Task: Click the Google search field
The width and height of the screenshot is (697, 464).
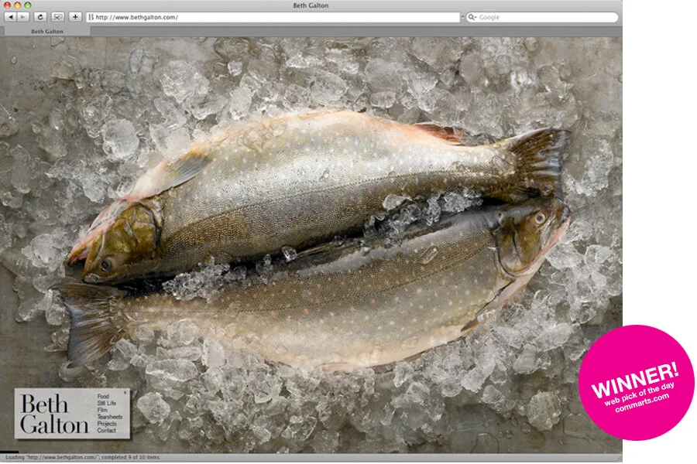Action: tap(542, 17)
